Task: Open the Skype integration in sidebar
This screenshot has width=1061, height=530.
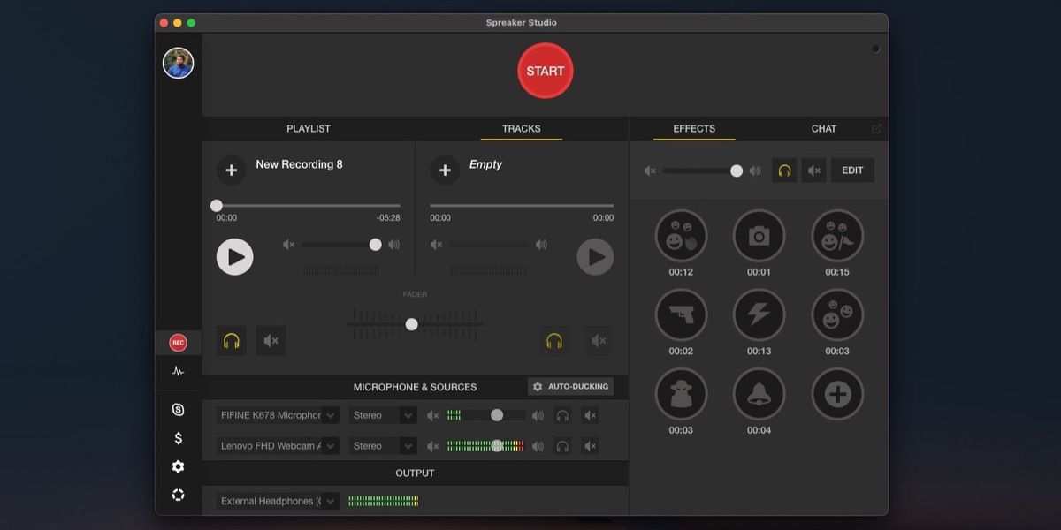Action: point(178,410)
